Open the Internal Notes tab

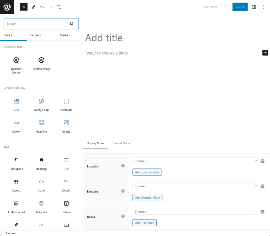(x=121, y=143)
